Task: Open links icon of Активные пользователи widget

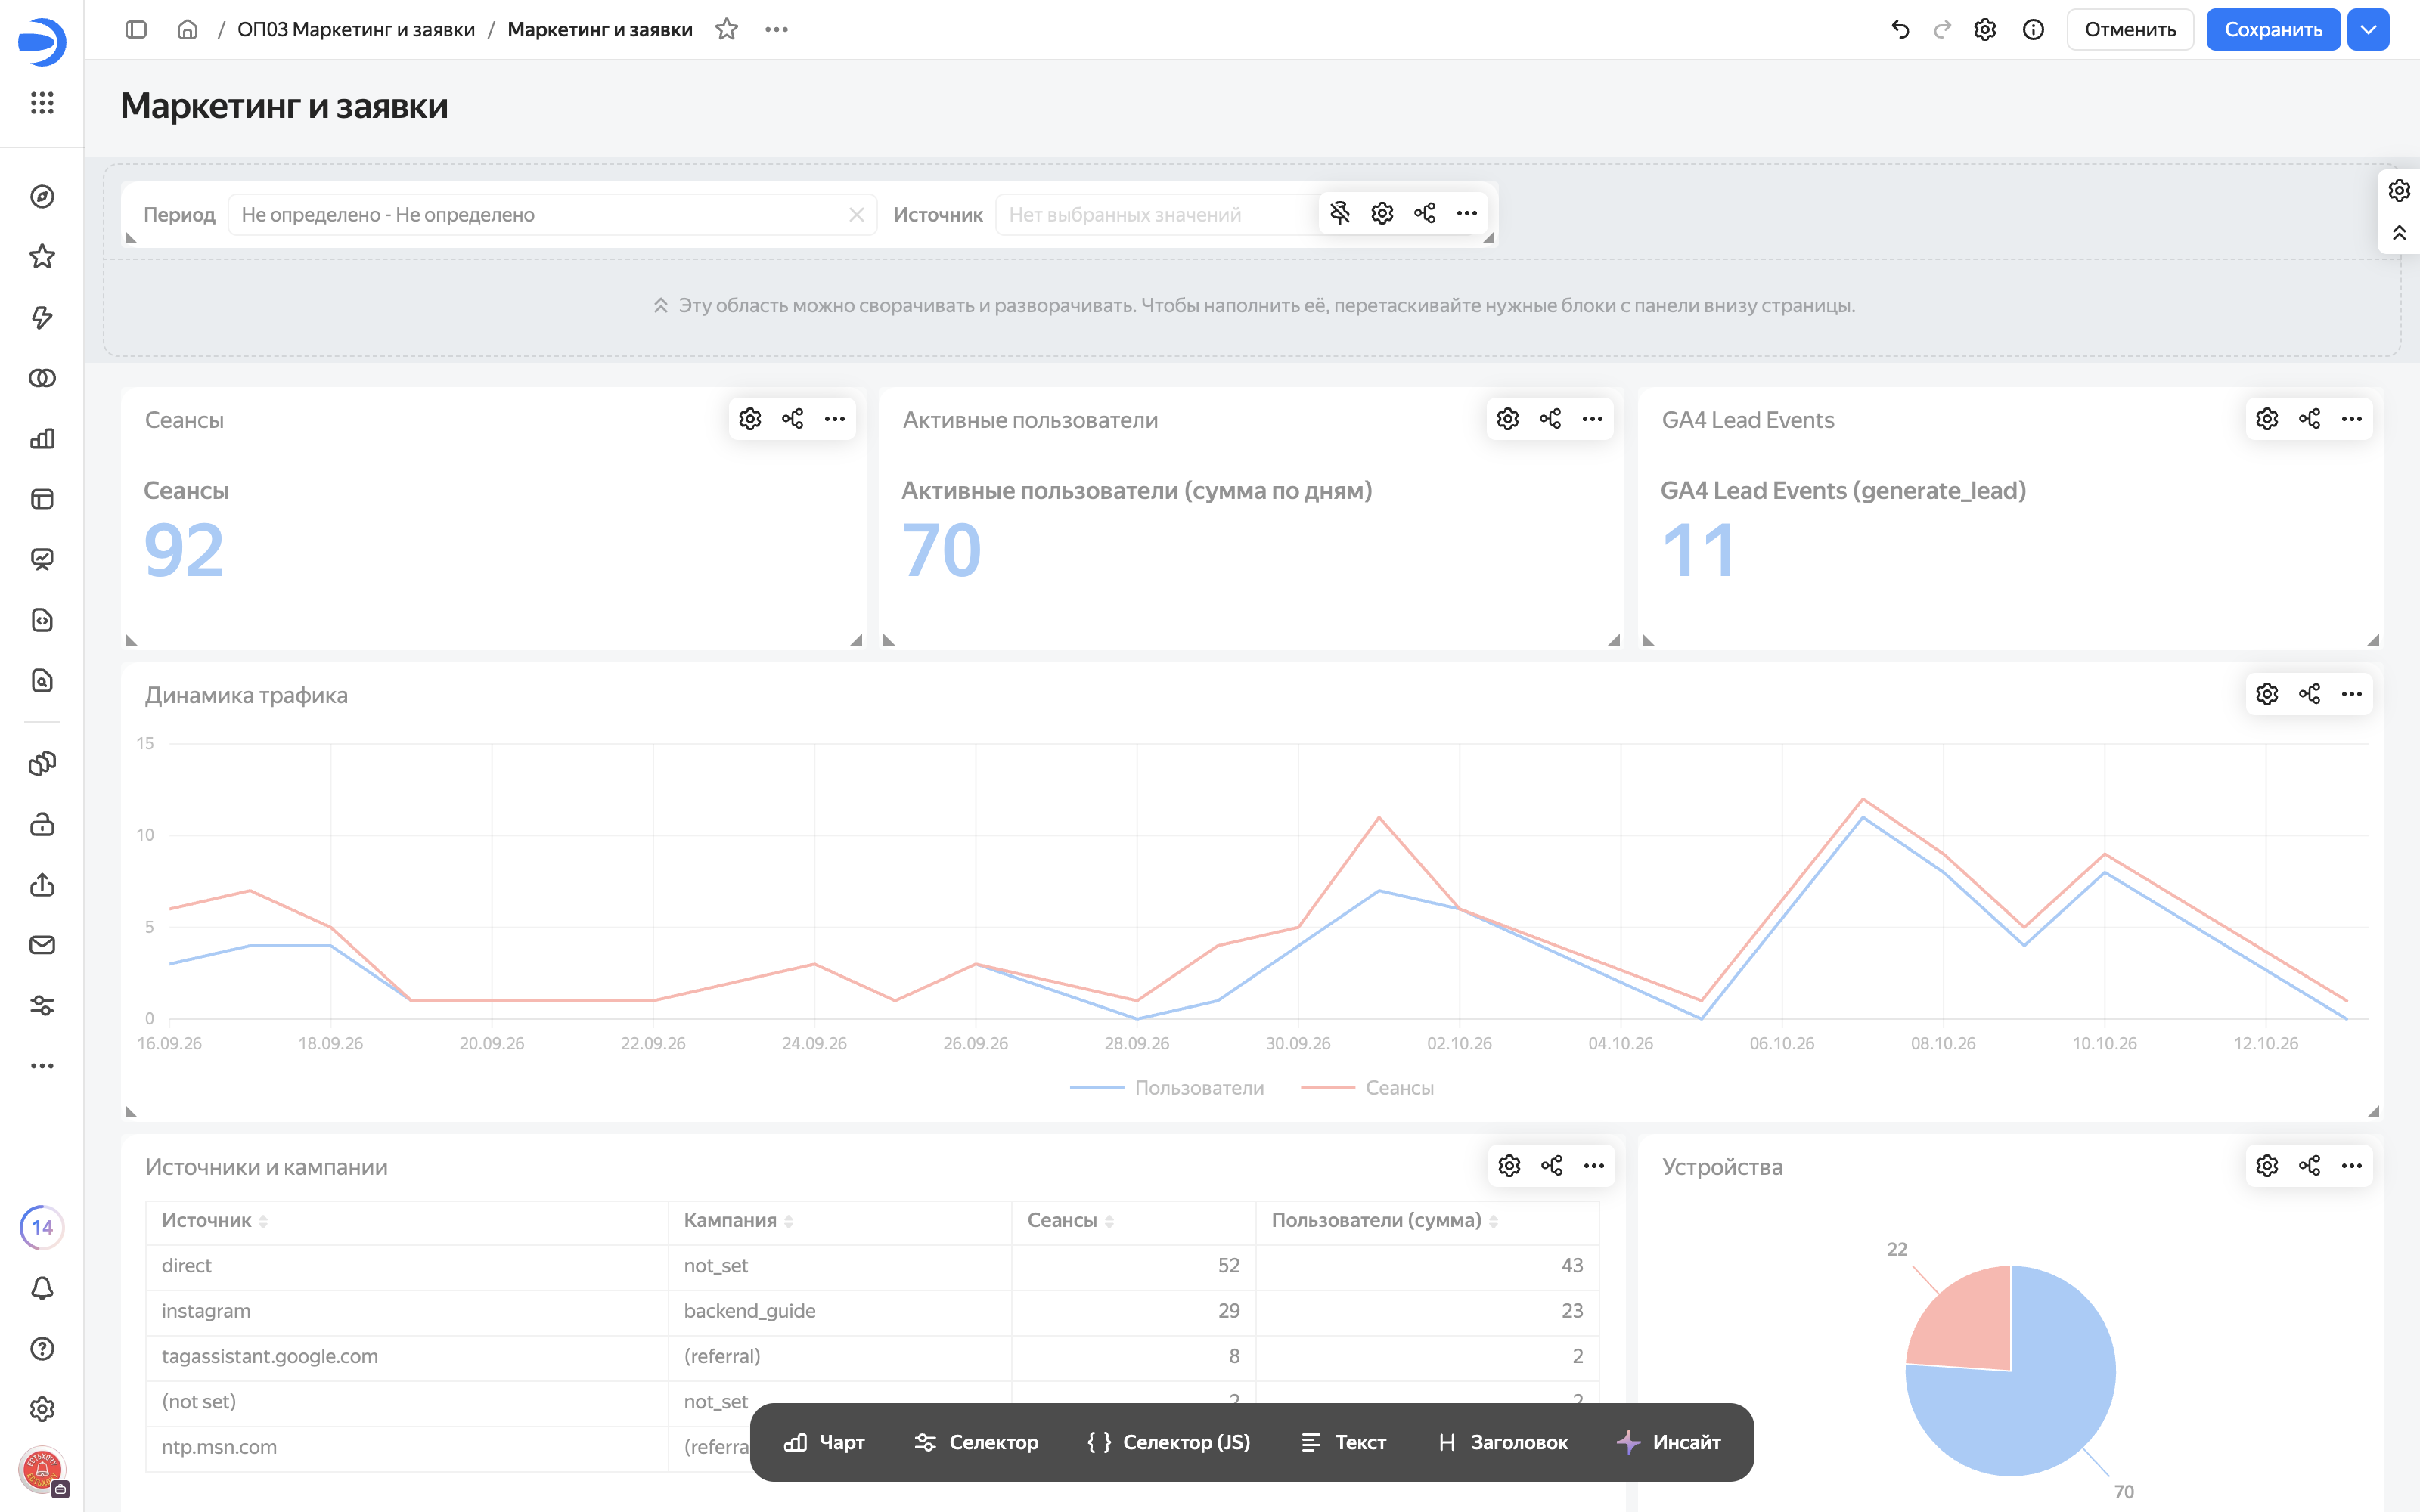Action: [1550, 419]
